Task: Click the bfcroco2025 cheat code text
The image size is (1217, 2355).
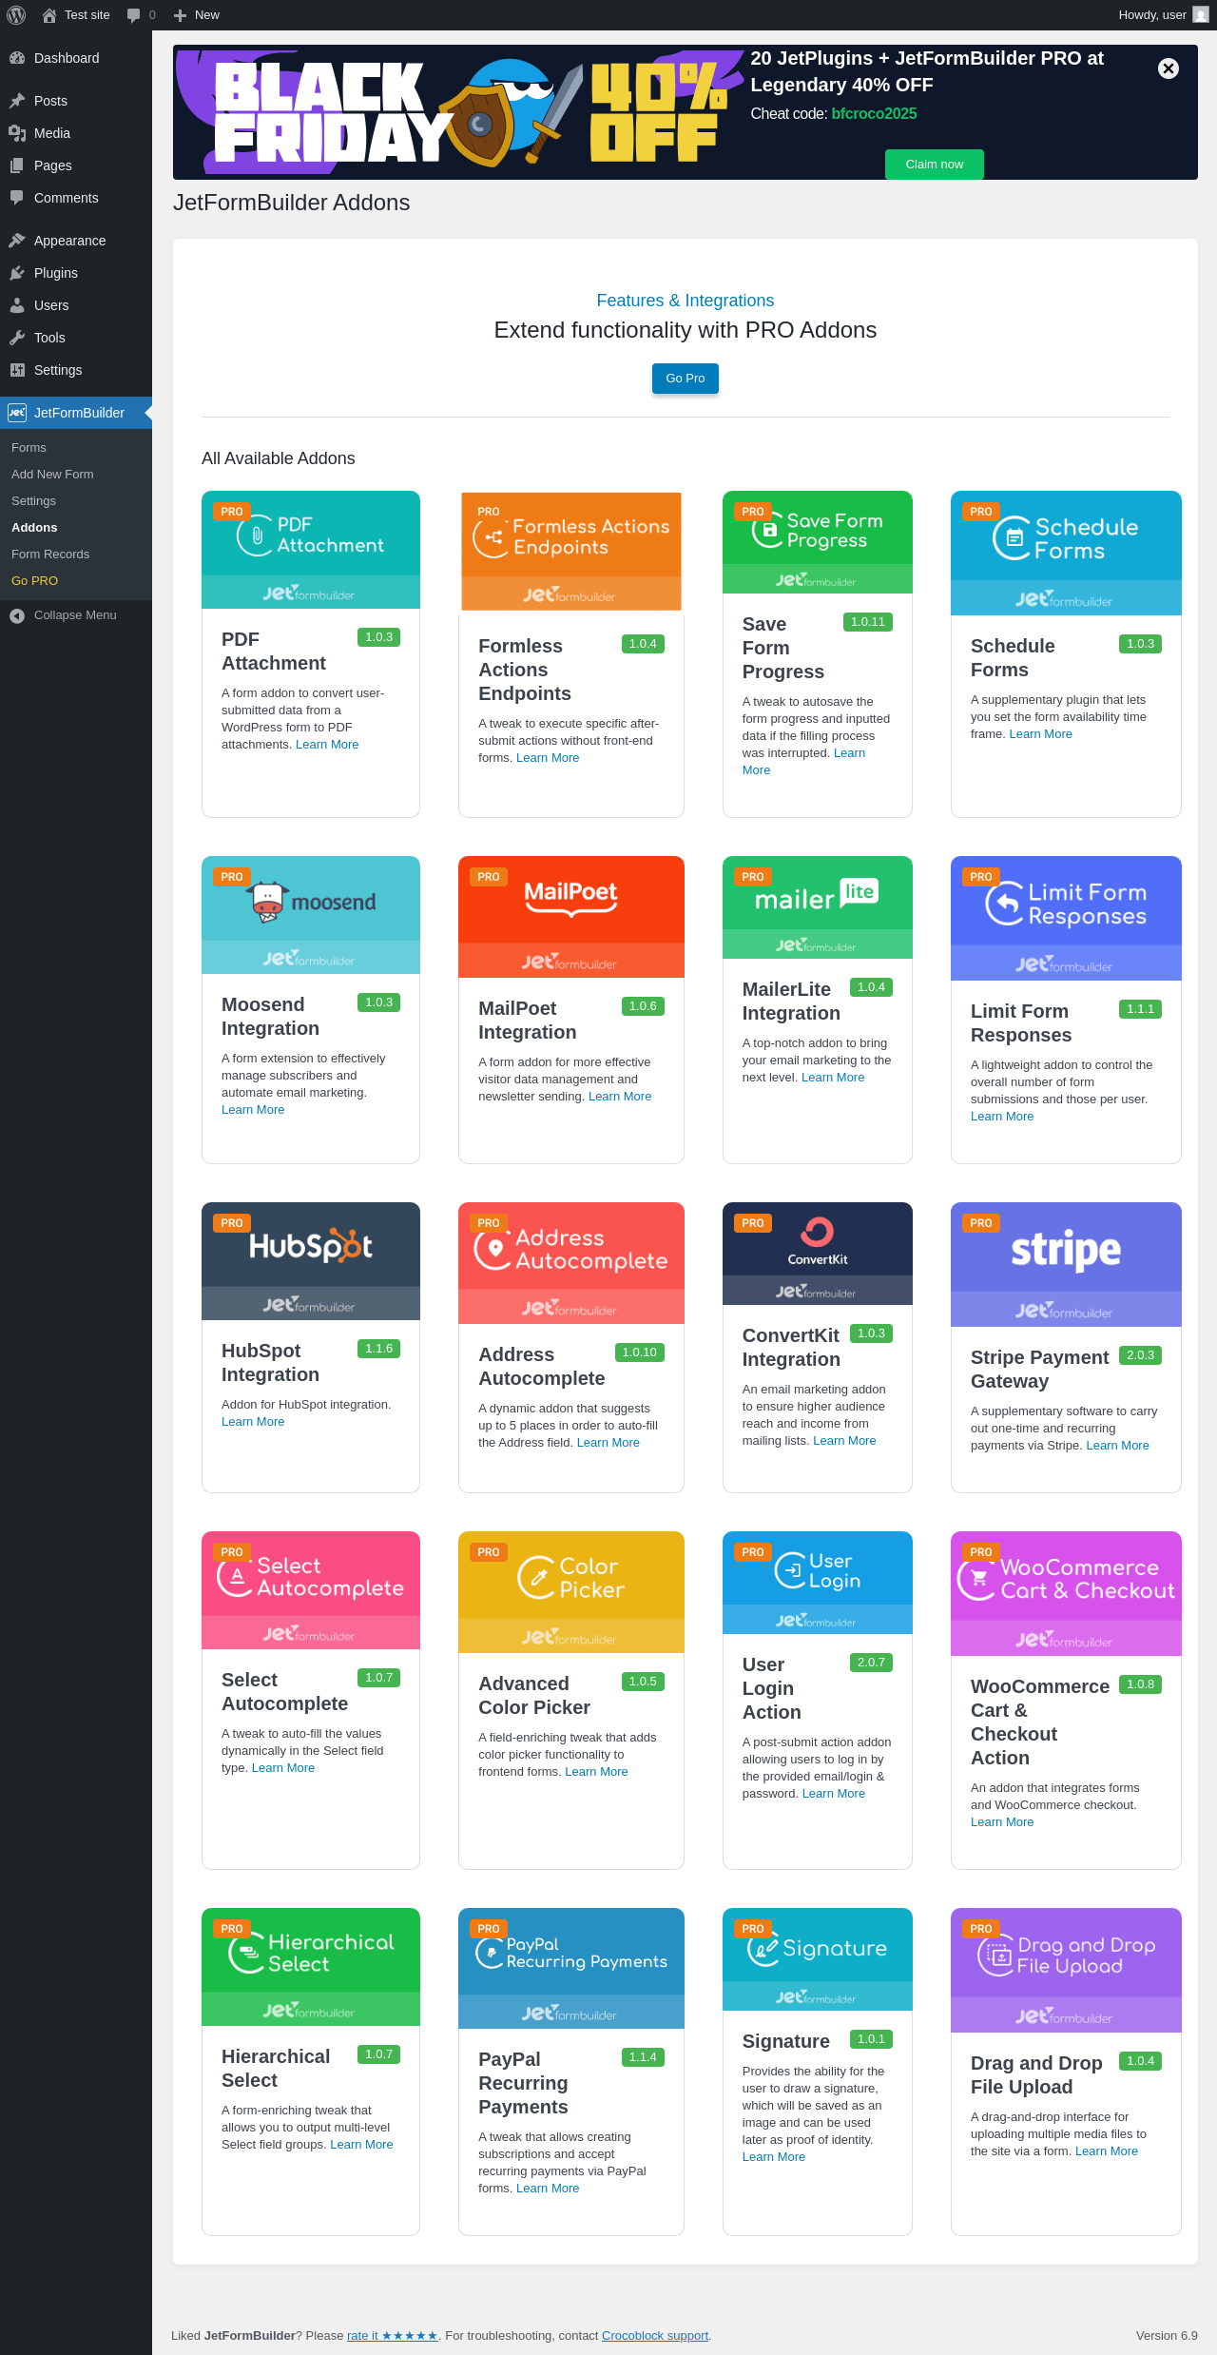Action: [x=875, y=114]
